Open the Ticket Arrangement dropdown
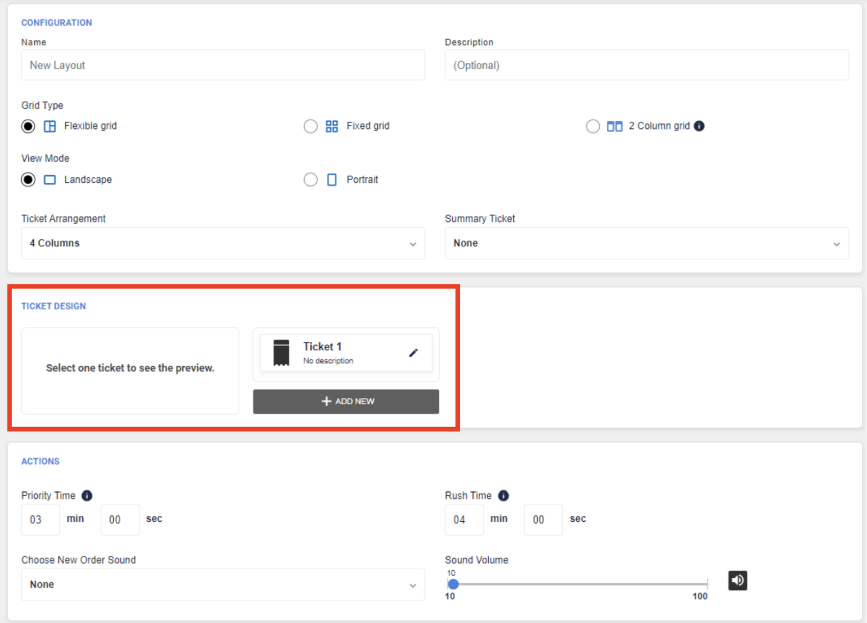This screenshot has height=623, width=867. [x=223, y=243]
